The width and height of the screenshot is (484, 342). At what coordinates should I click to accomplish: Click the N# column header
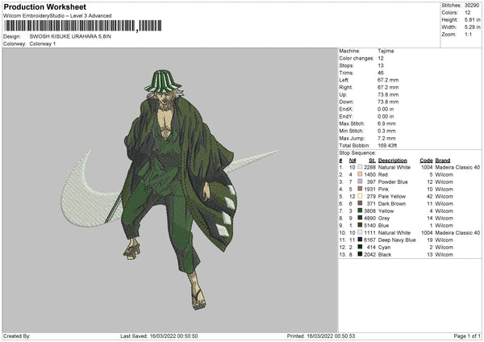[x=353, y=161]
